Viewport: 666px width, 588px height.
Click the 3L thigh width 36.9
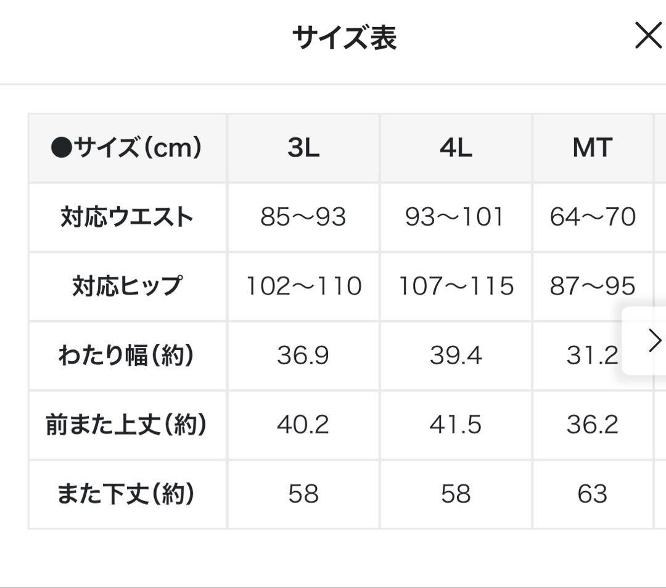(303, 356)
